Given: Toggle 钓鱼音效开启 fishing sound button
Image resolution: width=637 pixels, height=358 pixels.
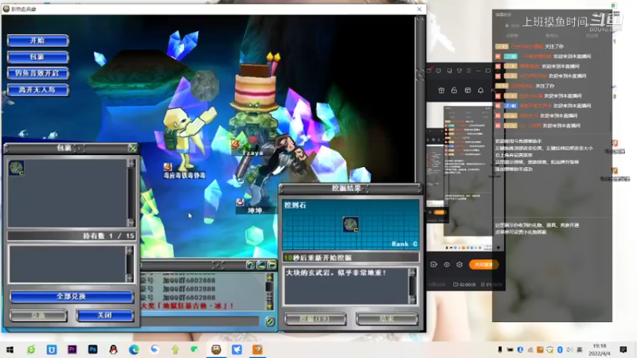Looking at the screenshot, I should point(37,73).
